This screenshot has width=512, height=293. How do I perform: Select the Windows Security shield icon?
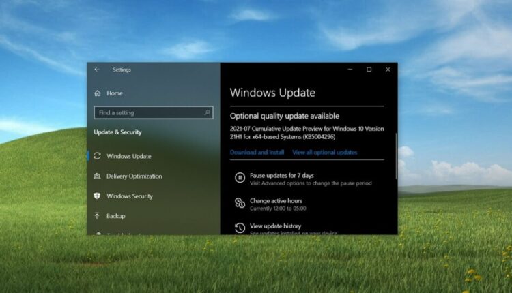coord(97,196)
